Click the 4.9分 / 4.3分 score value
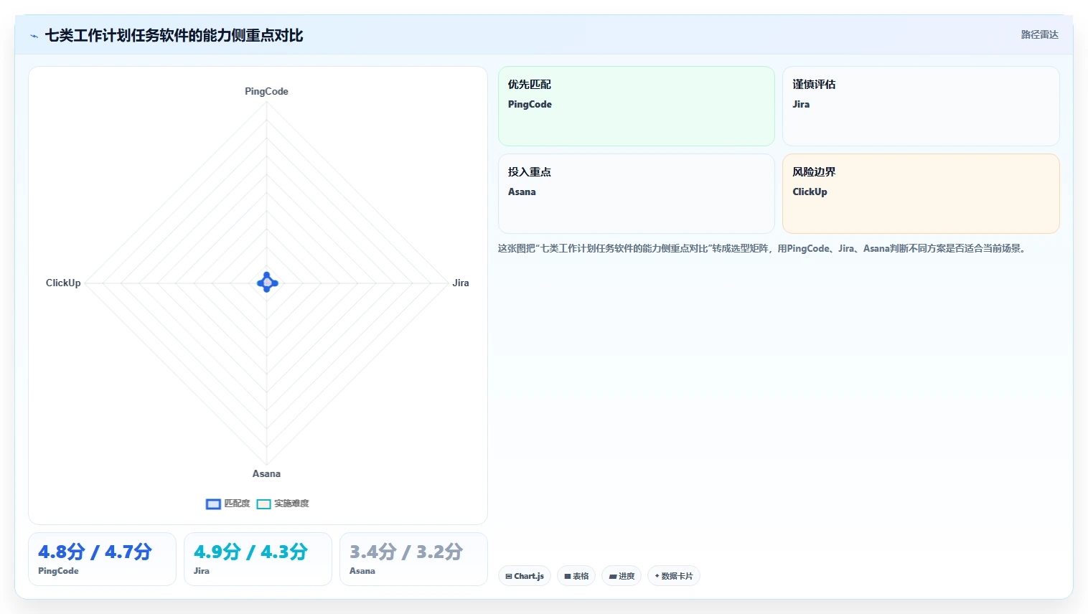The image size is (1088, 614). 250,552
